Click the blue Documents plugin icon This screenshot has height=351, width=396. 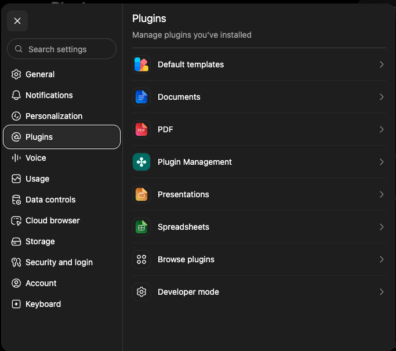(141, 97)
